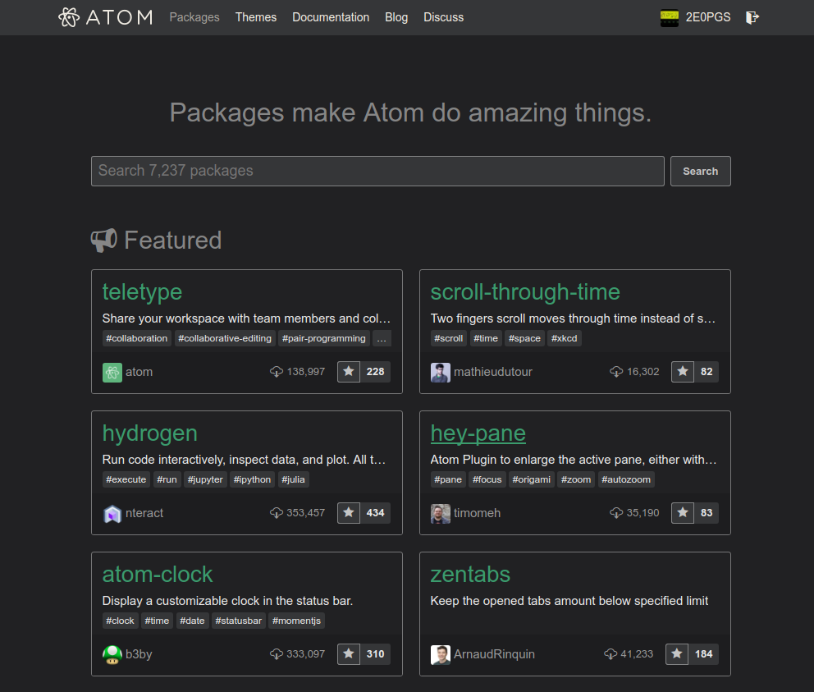Click mathieudutour's avatar image
Viewport: 814px width, 692px height.
point(440,372)
